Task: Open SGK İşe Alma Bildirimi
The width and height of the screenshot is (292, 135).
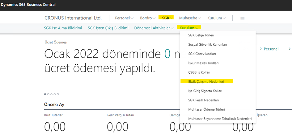Action: point(63,28)
